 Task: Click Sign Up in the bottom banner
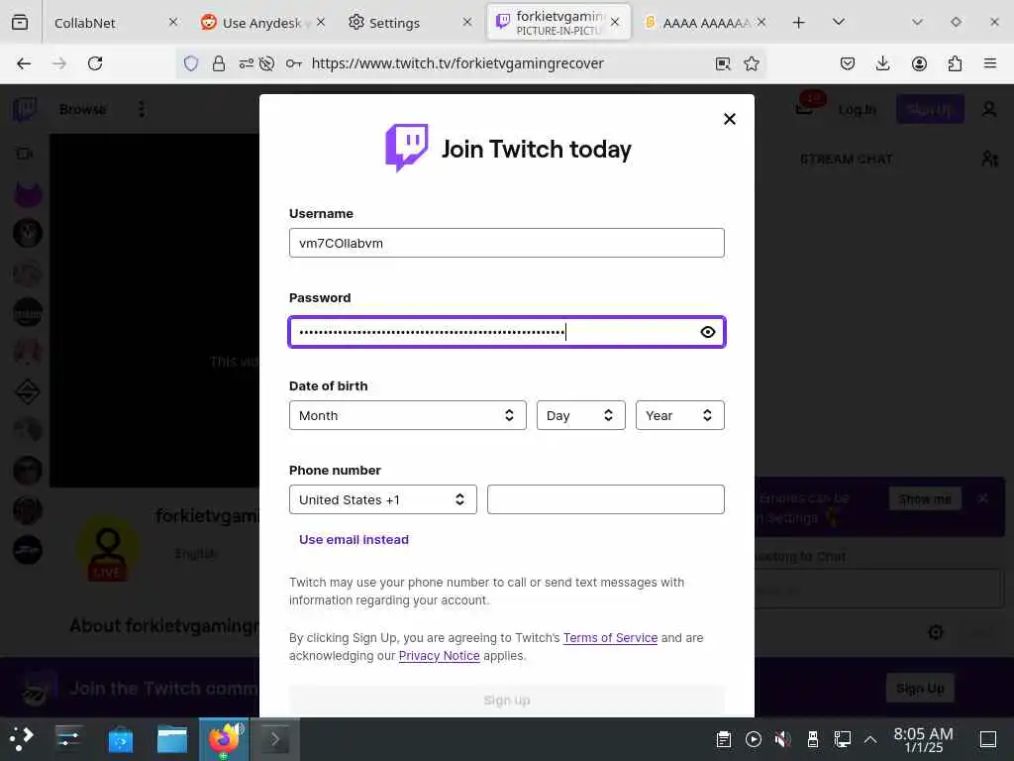920,688
